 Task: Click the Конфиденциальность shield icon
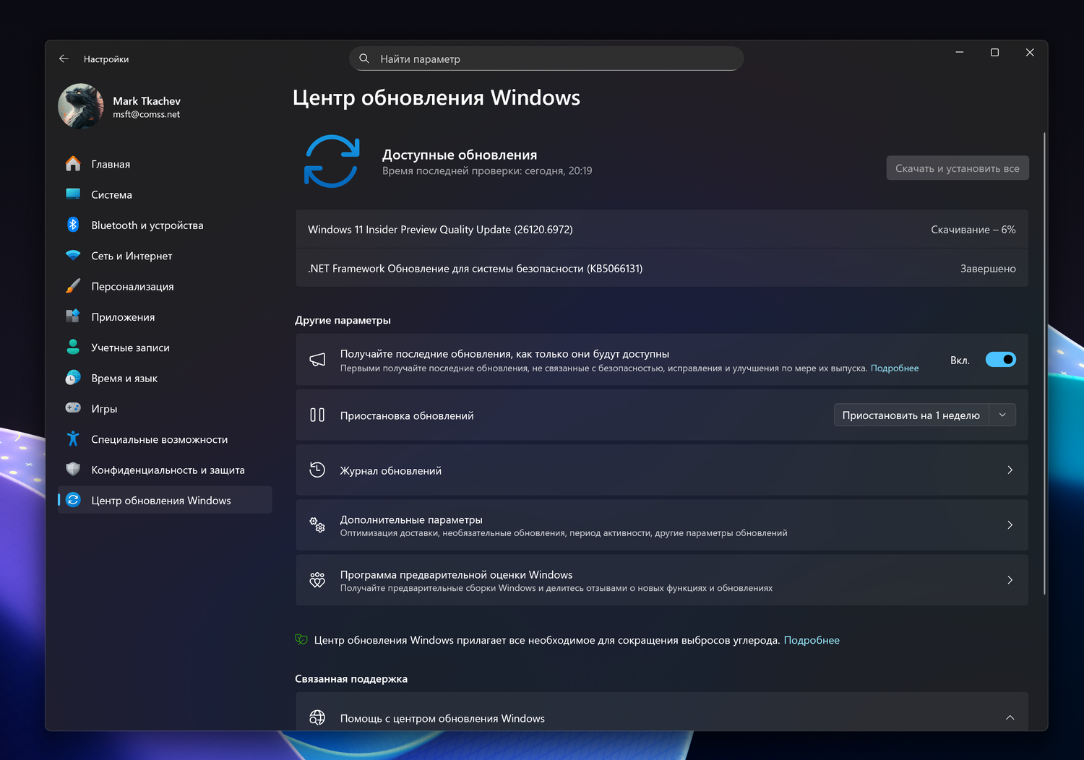click(73, 470)
